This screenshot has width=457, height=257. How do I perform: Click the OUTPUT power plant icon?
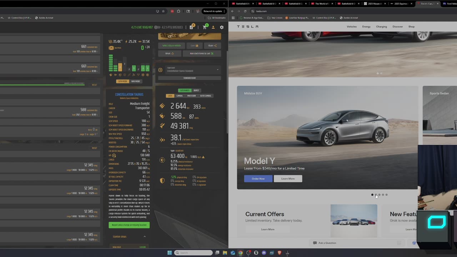[111, 48]
